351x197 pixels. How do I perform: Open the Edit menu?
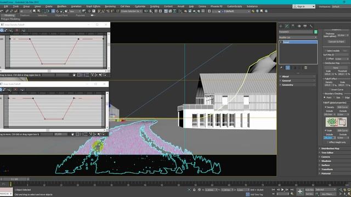[x=6, y=7]
